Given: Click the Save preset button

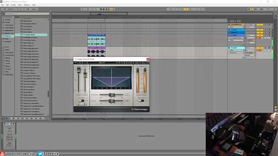Looking at the screenshot, I should coord(143,63).
